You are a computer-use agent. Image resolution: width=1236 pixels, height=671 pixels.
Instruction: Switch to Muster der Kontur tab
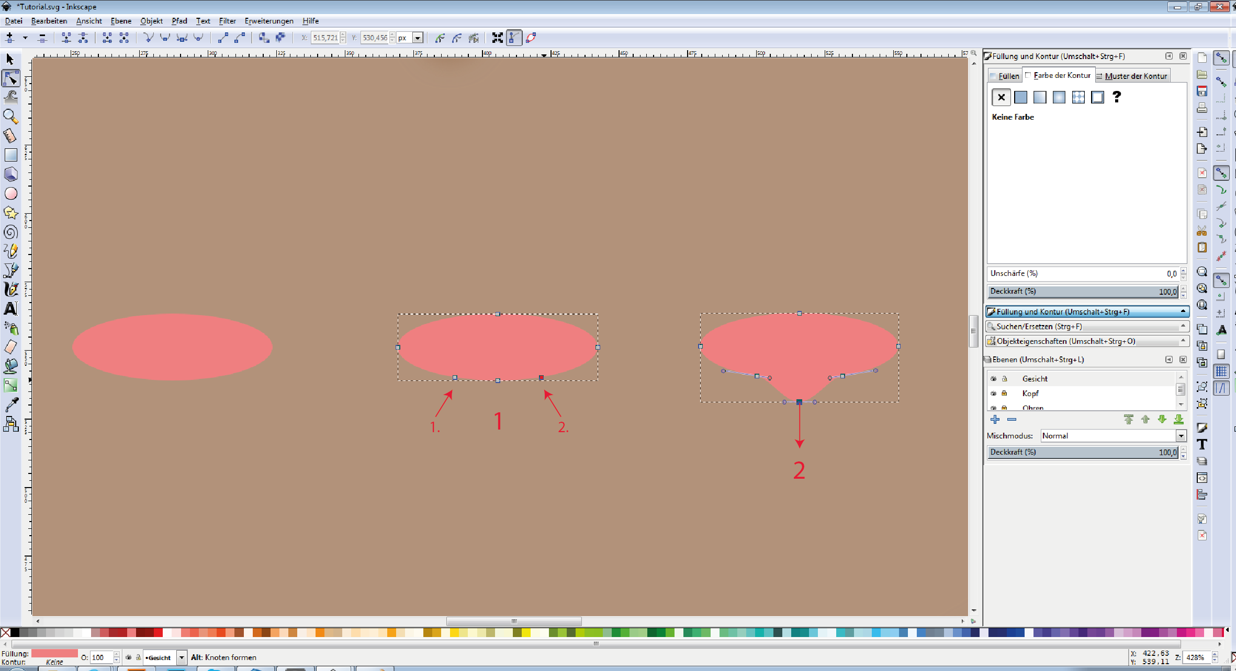(1132, 76)
